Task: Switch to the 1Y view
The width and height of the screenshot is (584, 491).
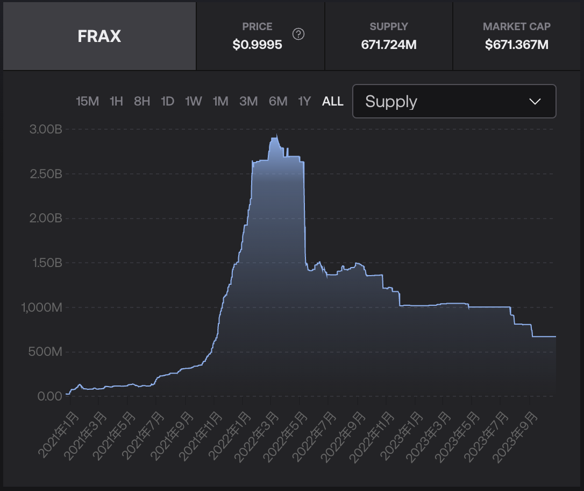Action: coord(304,101)
